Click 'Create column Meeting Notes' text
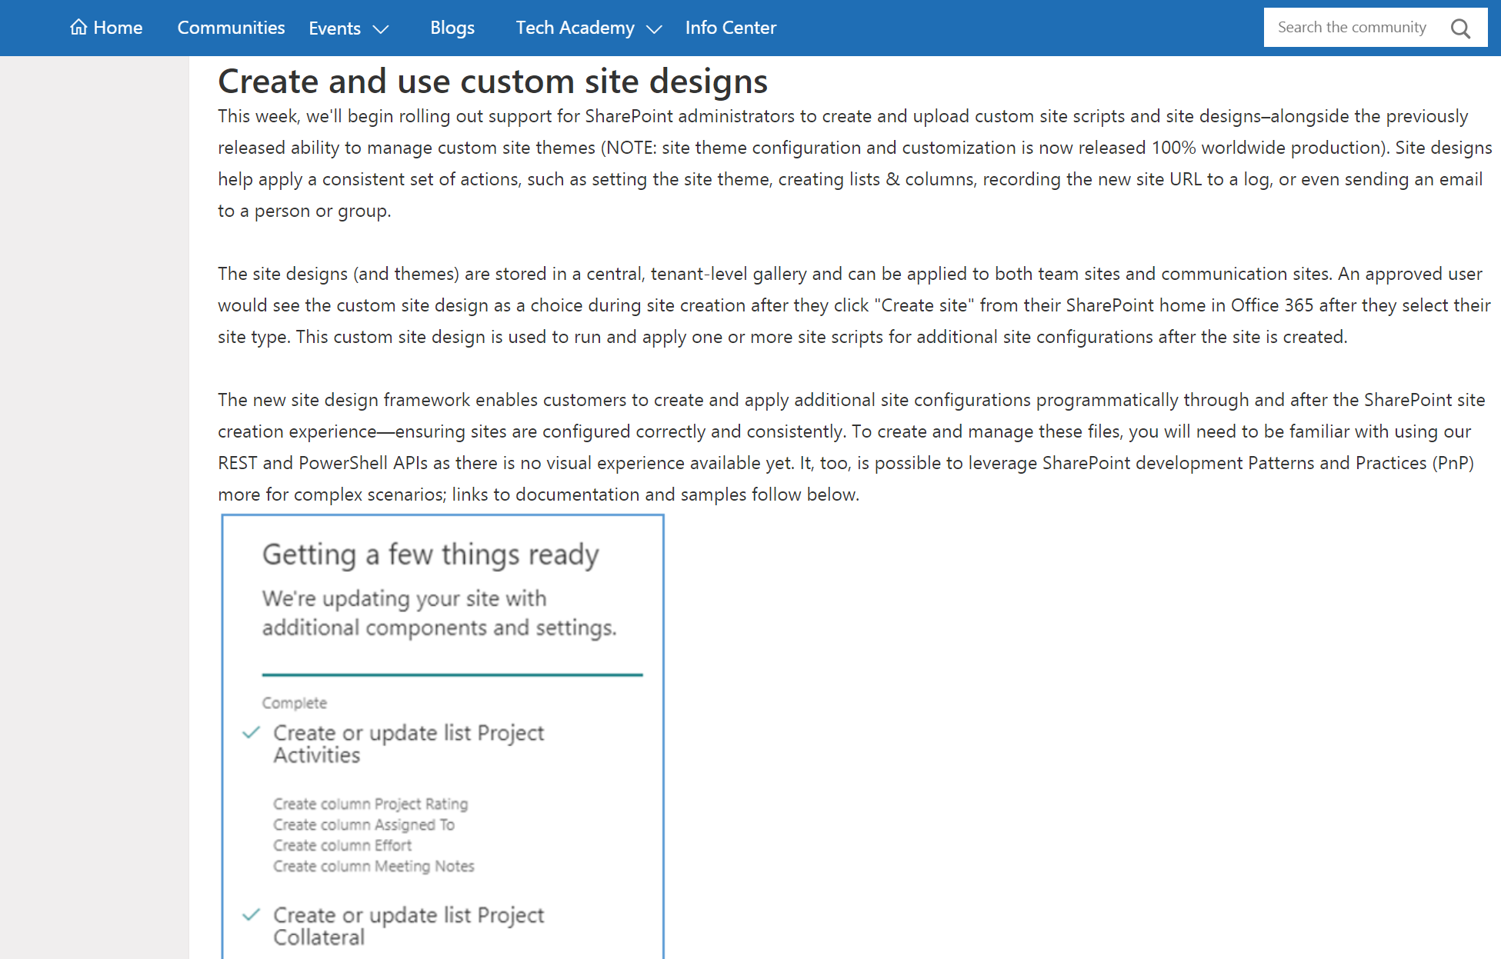1501x959 pixels. point(373,866)
